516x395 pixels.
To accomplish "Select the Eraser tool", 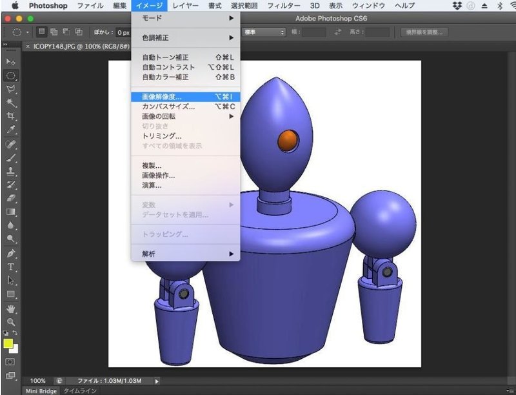I will [10, 198].
